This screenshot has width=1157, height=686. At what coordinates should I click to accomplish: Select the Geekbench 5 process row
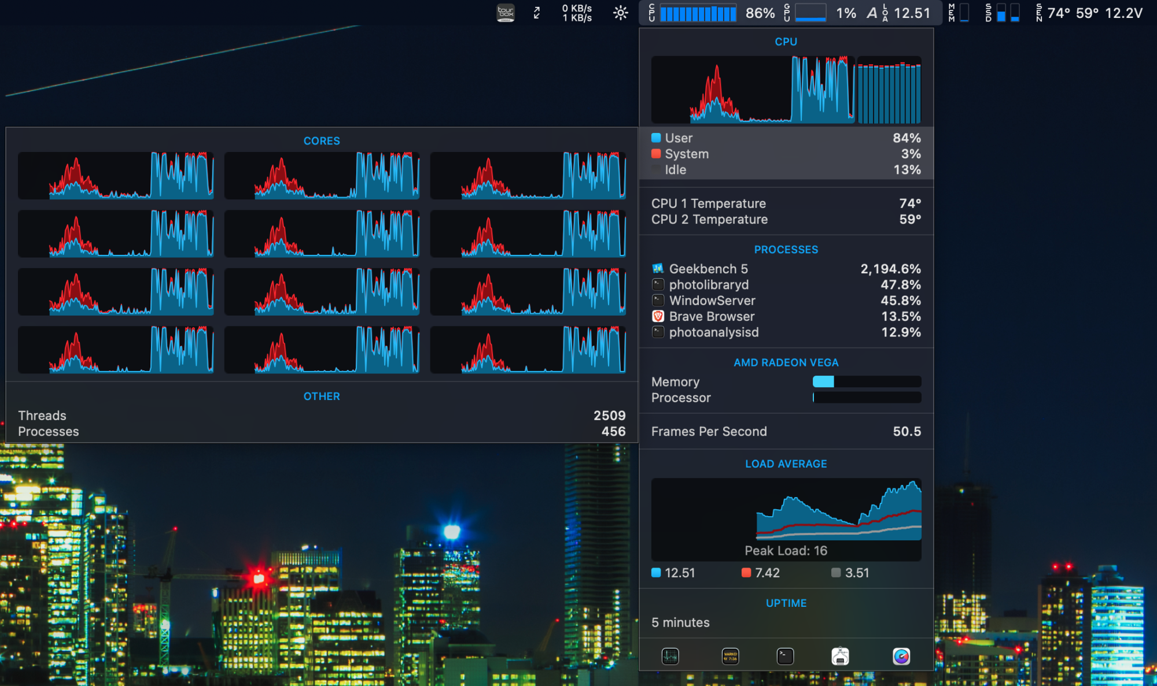pyautogui.click(x=786, y=269)
